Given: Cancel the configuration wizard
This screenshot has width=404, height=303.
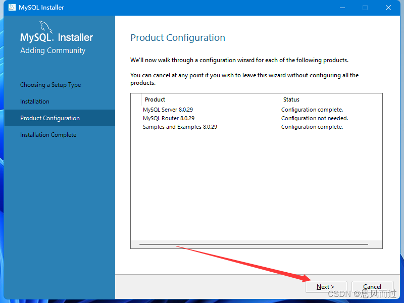Looking at the screenshot, I should pyautogui.click(x=372, y=287).
